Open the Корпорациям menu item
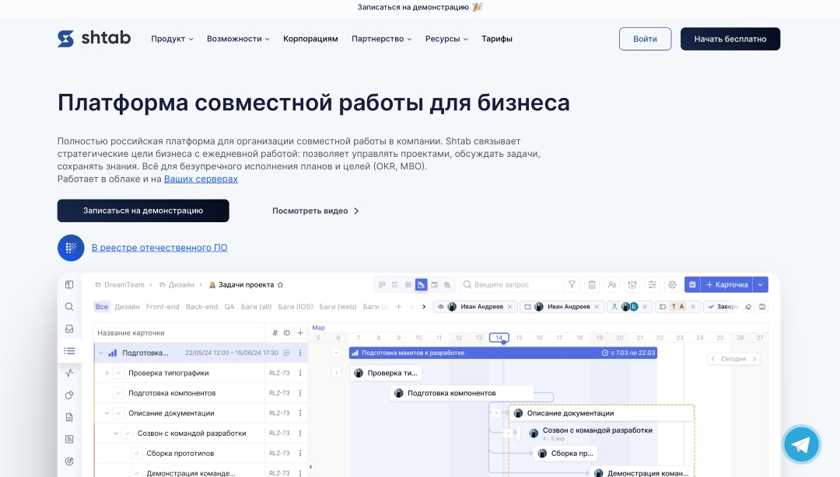Screen dimensions: 840x477 coord(310,39)
